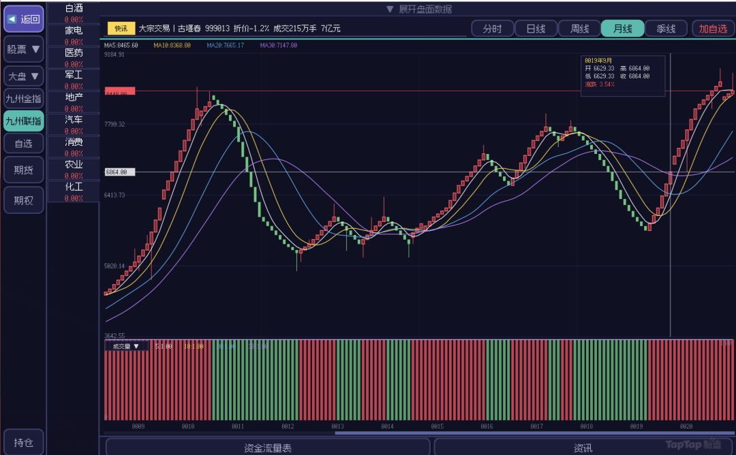Go back with the 返回 button
This screenshot has width=736, height=455.
pyautogui.click(x=23, y=19)
